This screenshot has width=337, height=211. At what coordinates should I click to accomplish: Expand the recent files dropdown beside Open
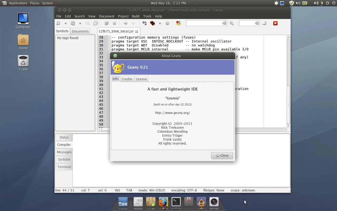coord(80,23)
